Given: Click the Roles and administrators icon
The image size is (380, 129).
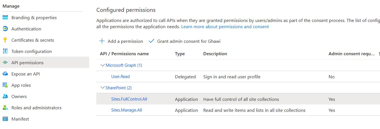Looking at the screenshot, I should [x=5, y=108].
